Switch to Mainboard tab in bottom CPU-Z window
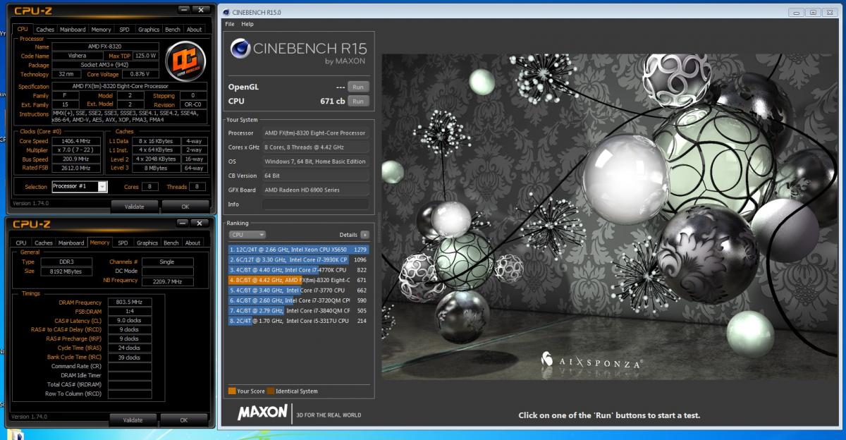The width and height of the screenshot is (846, 440). tap(71, 243)
